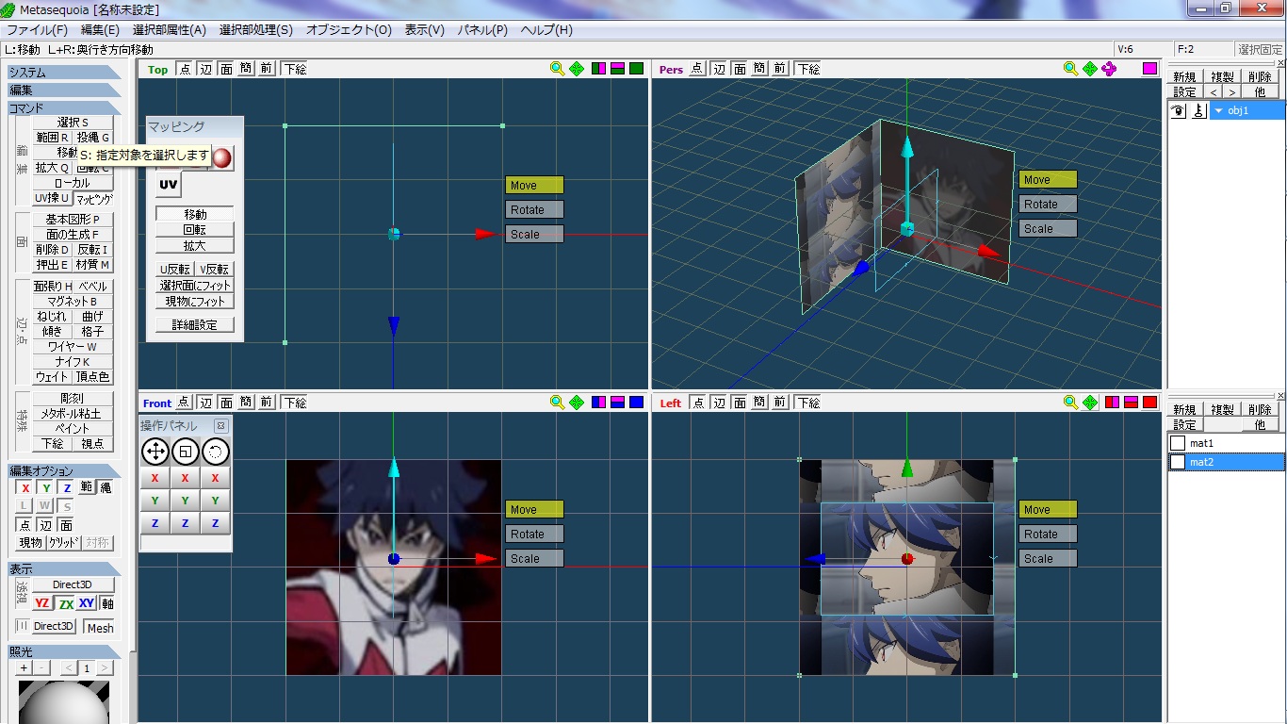Click the solid blue square icon in the Front view header
Viewport: 1287px width, 724px height.
636,403
